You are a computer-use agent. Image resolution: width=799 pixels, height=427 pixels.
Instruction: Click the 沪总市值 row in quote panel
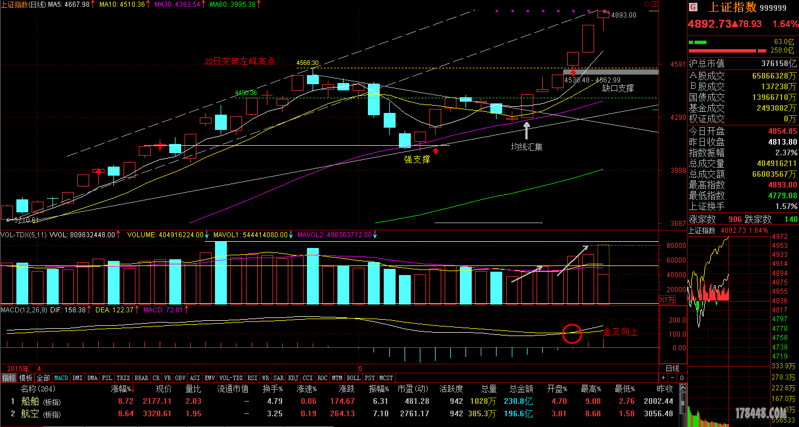(743, 64)
